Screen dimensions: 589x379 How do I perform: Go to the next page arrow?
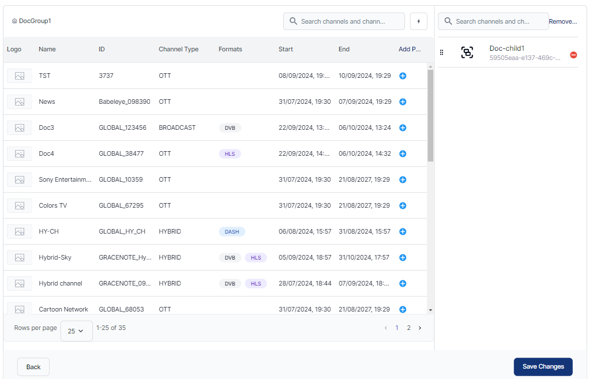[420, 328]
